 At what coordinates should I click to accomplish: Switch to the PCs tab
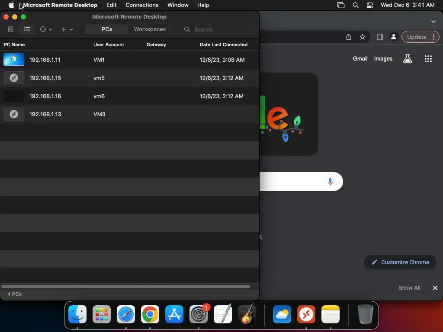click(x=107, y=29)
